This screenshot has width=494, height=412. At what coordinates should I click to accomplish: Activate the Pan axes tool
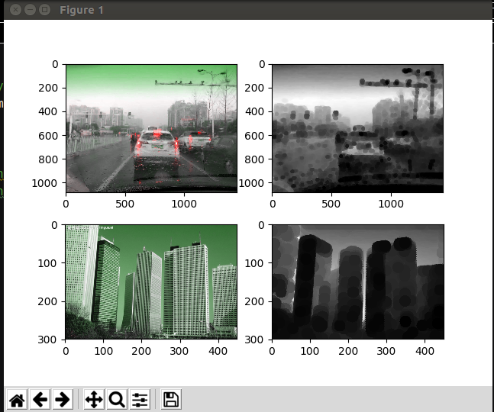(x=94, y=399)
